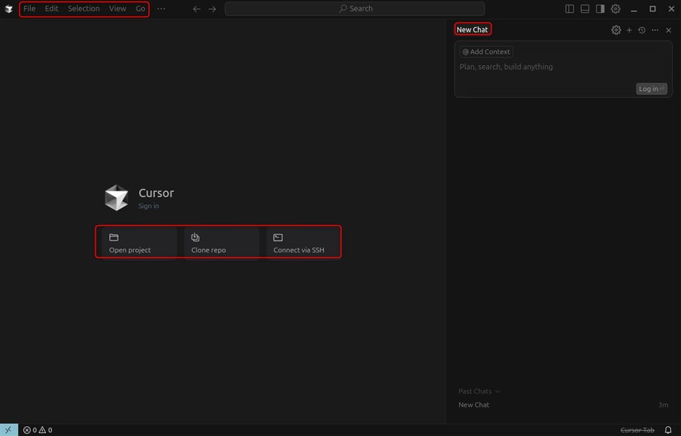Open problems errors and warnings indicator

pos(37,430)
